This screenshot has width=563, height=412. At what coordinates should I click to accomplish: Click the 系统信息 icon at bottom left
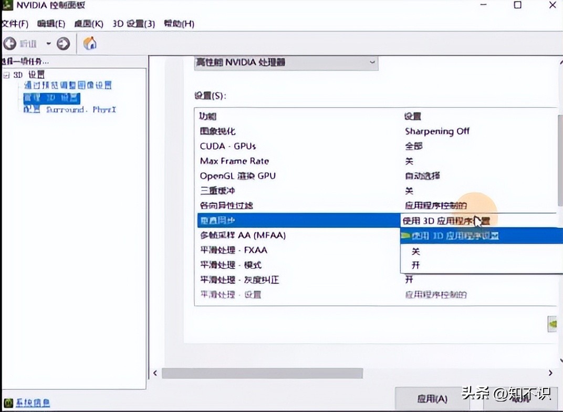click(x=9, y=402)
